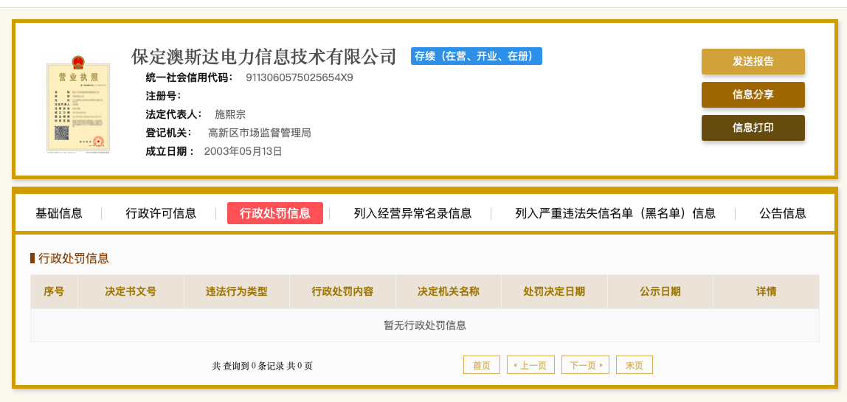
Task: Open the business license thumbnail image
Action: click(78, 105)
